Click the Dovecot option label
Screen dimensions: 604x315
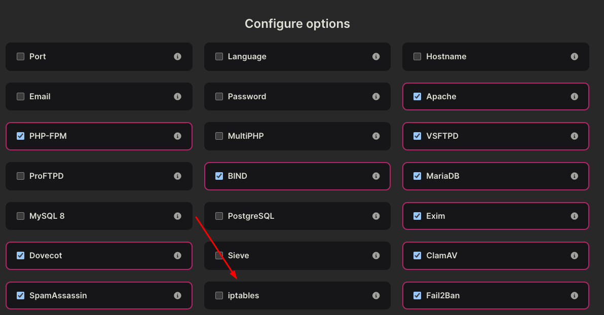coord(46,256)
